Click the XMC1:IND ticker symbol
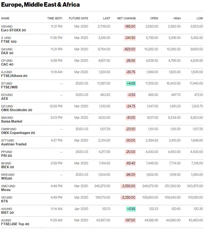The height and width of the screenshot is (229, 206). coord(8,186)
